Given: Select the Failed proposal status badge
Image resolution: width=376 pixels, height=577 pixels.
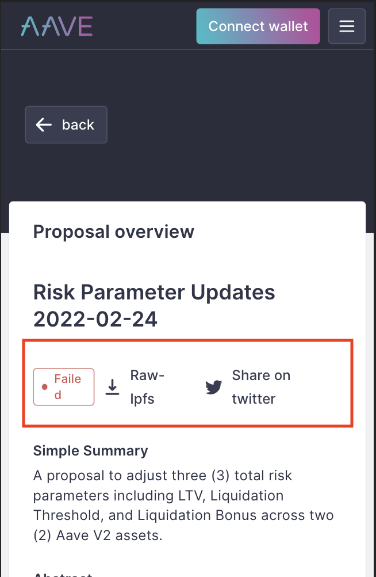Looking at the screenshot, I should click(x=63, y=386).
